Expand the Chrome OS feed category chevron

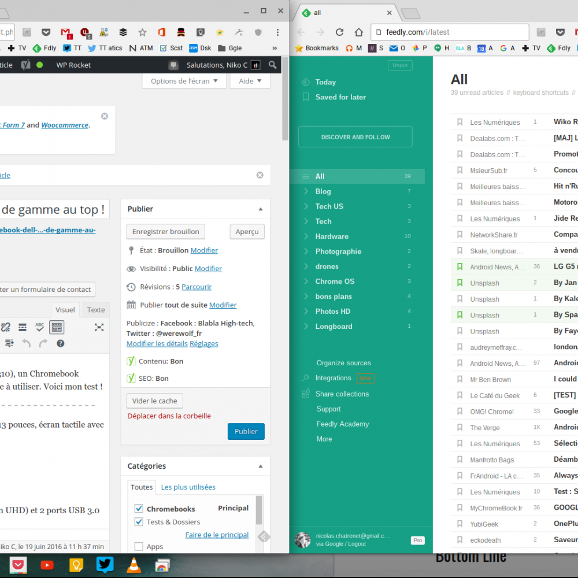[306, 281]
